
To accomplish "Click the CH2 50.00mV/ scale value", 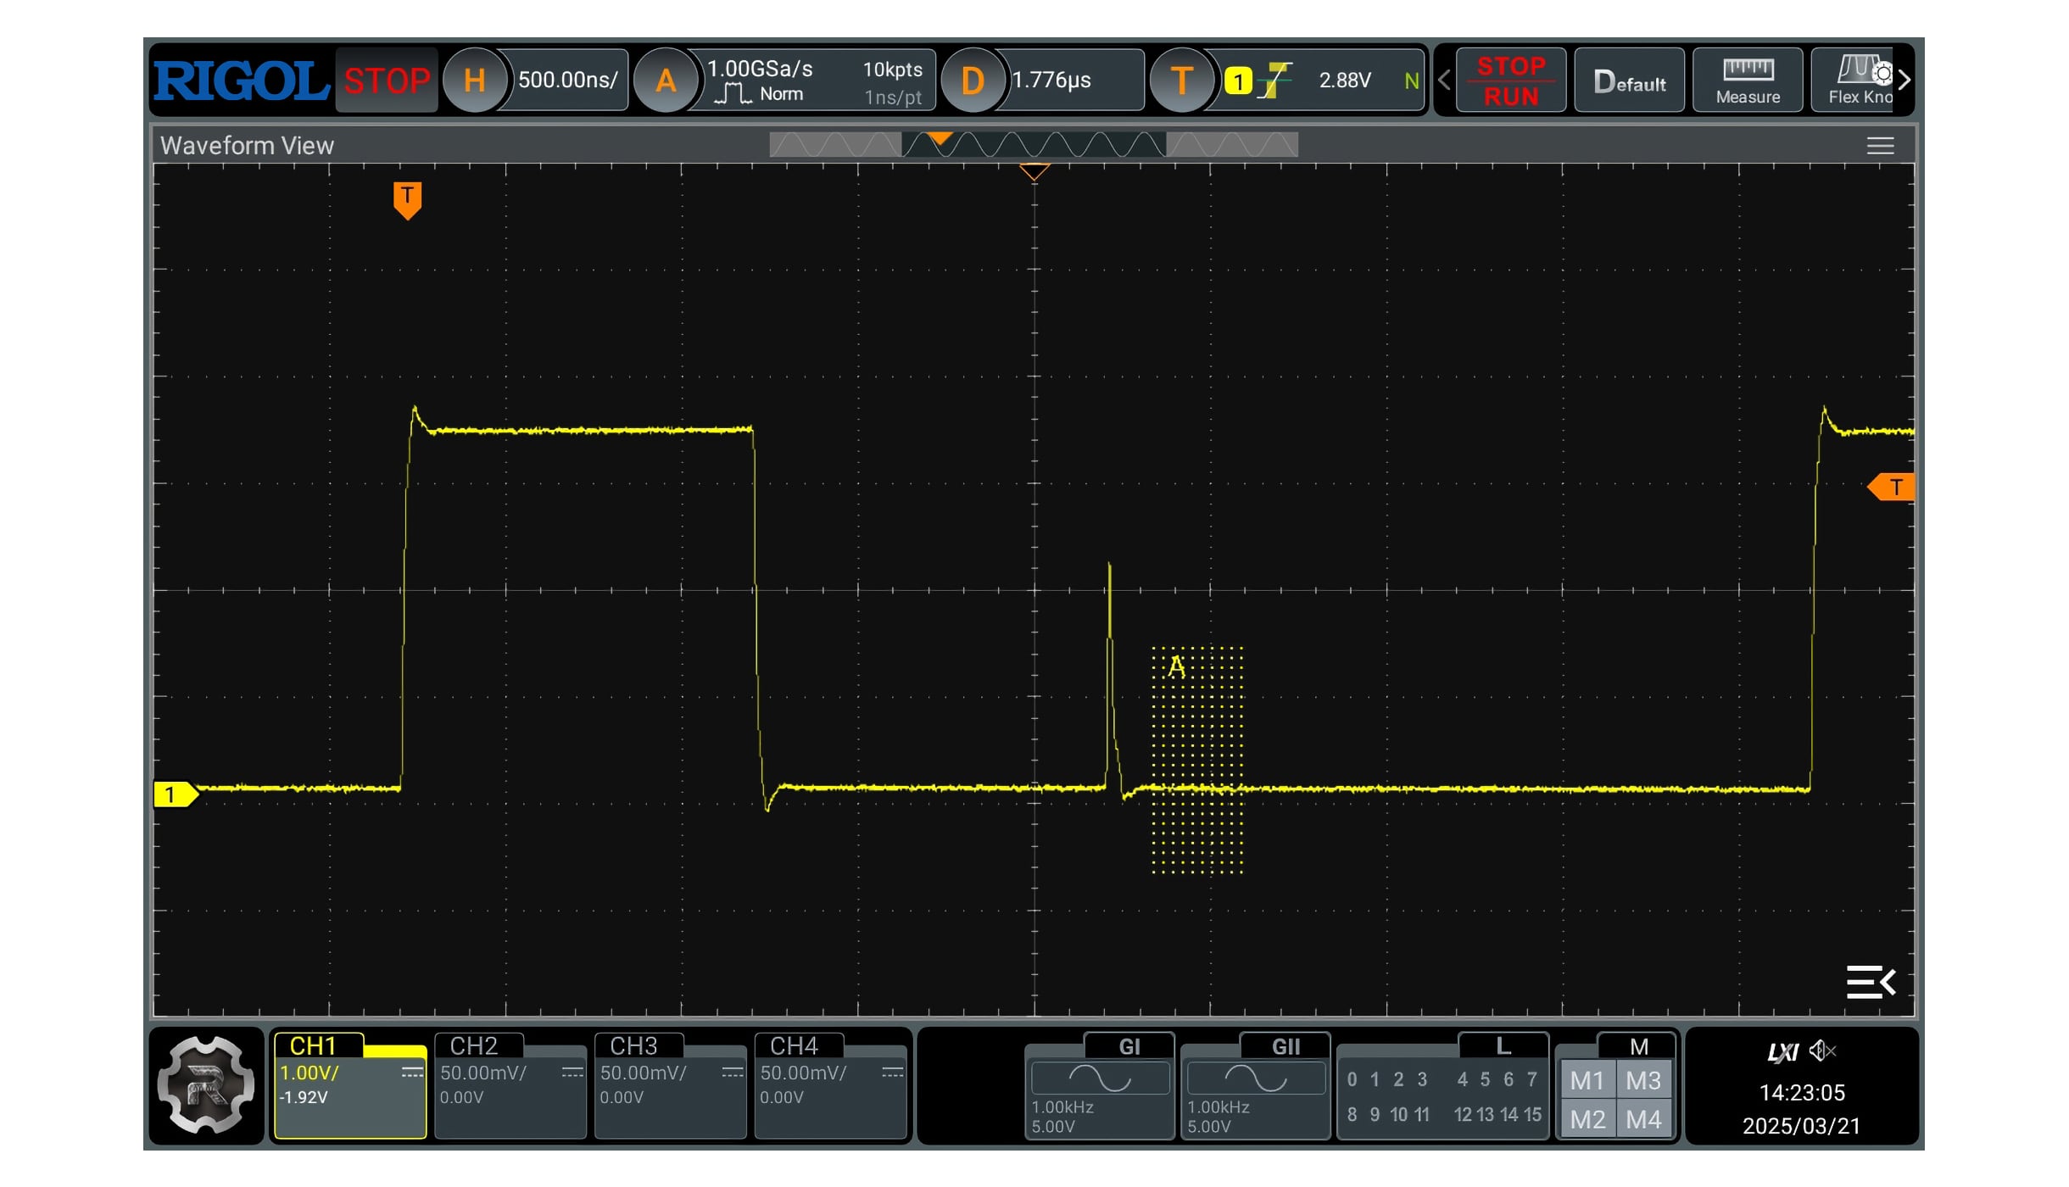I will (x=483, y=1073).
